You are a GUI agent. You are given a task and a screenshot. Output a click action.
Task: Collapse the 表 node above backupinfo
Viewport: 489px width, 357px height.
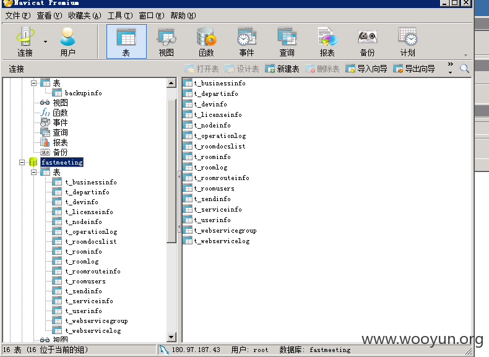click(x=33, y=84)
